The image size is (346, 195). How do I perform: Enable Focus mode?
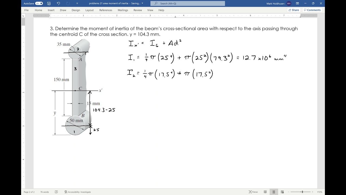(x=253, y=192)
